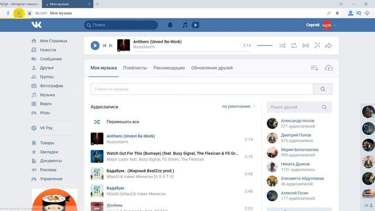Screen dimensions: 375x211
Task: Click the browser downloads cloud icon
Action: pos(367,13)
